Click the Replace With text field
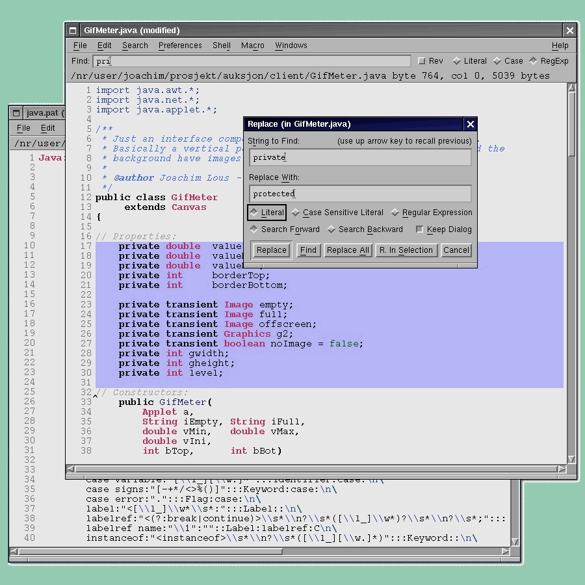This screenshot has height=585, width=585. point(360,194)
